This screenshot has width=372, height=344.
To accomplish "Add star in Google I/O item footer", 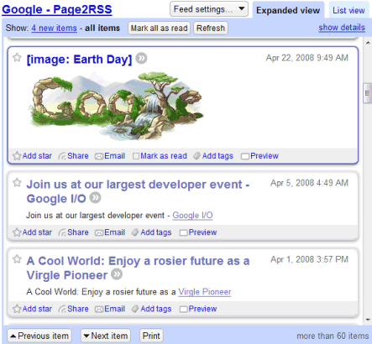I will click(x=32, y=232).
